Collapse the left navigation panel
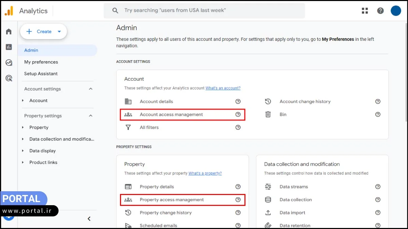 [89, 219]
